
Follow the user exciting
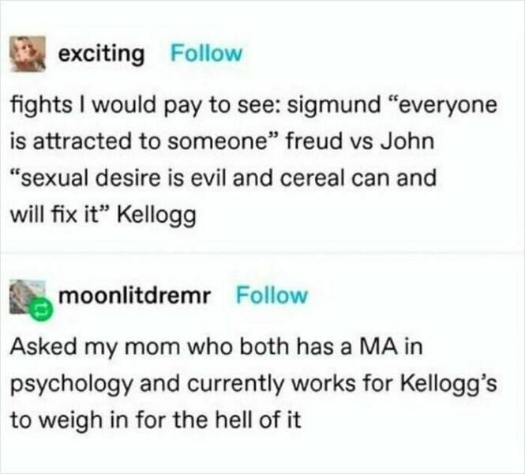tap(206, 53)
